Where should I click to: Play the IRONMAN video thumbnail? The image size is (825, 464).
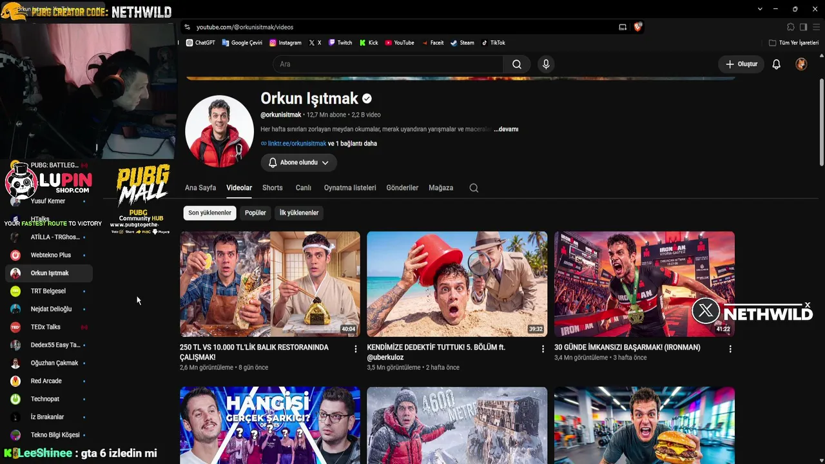click(x=645, y=284)
